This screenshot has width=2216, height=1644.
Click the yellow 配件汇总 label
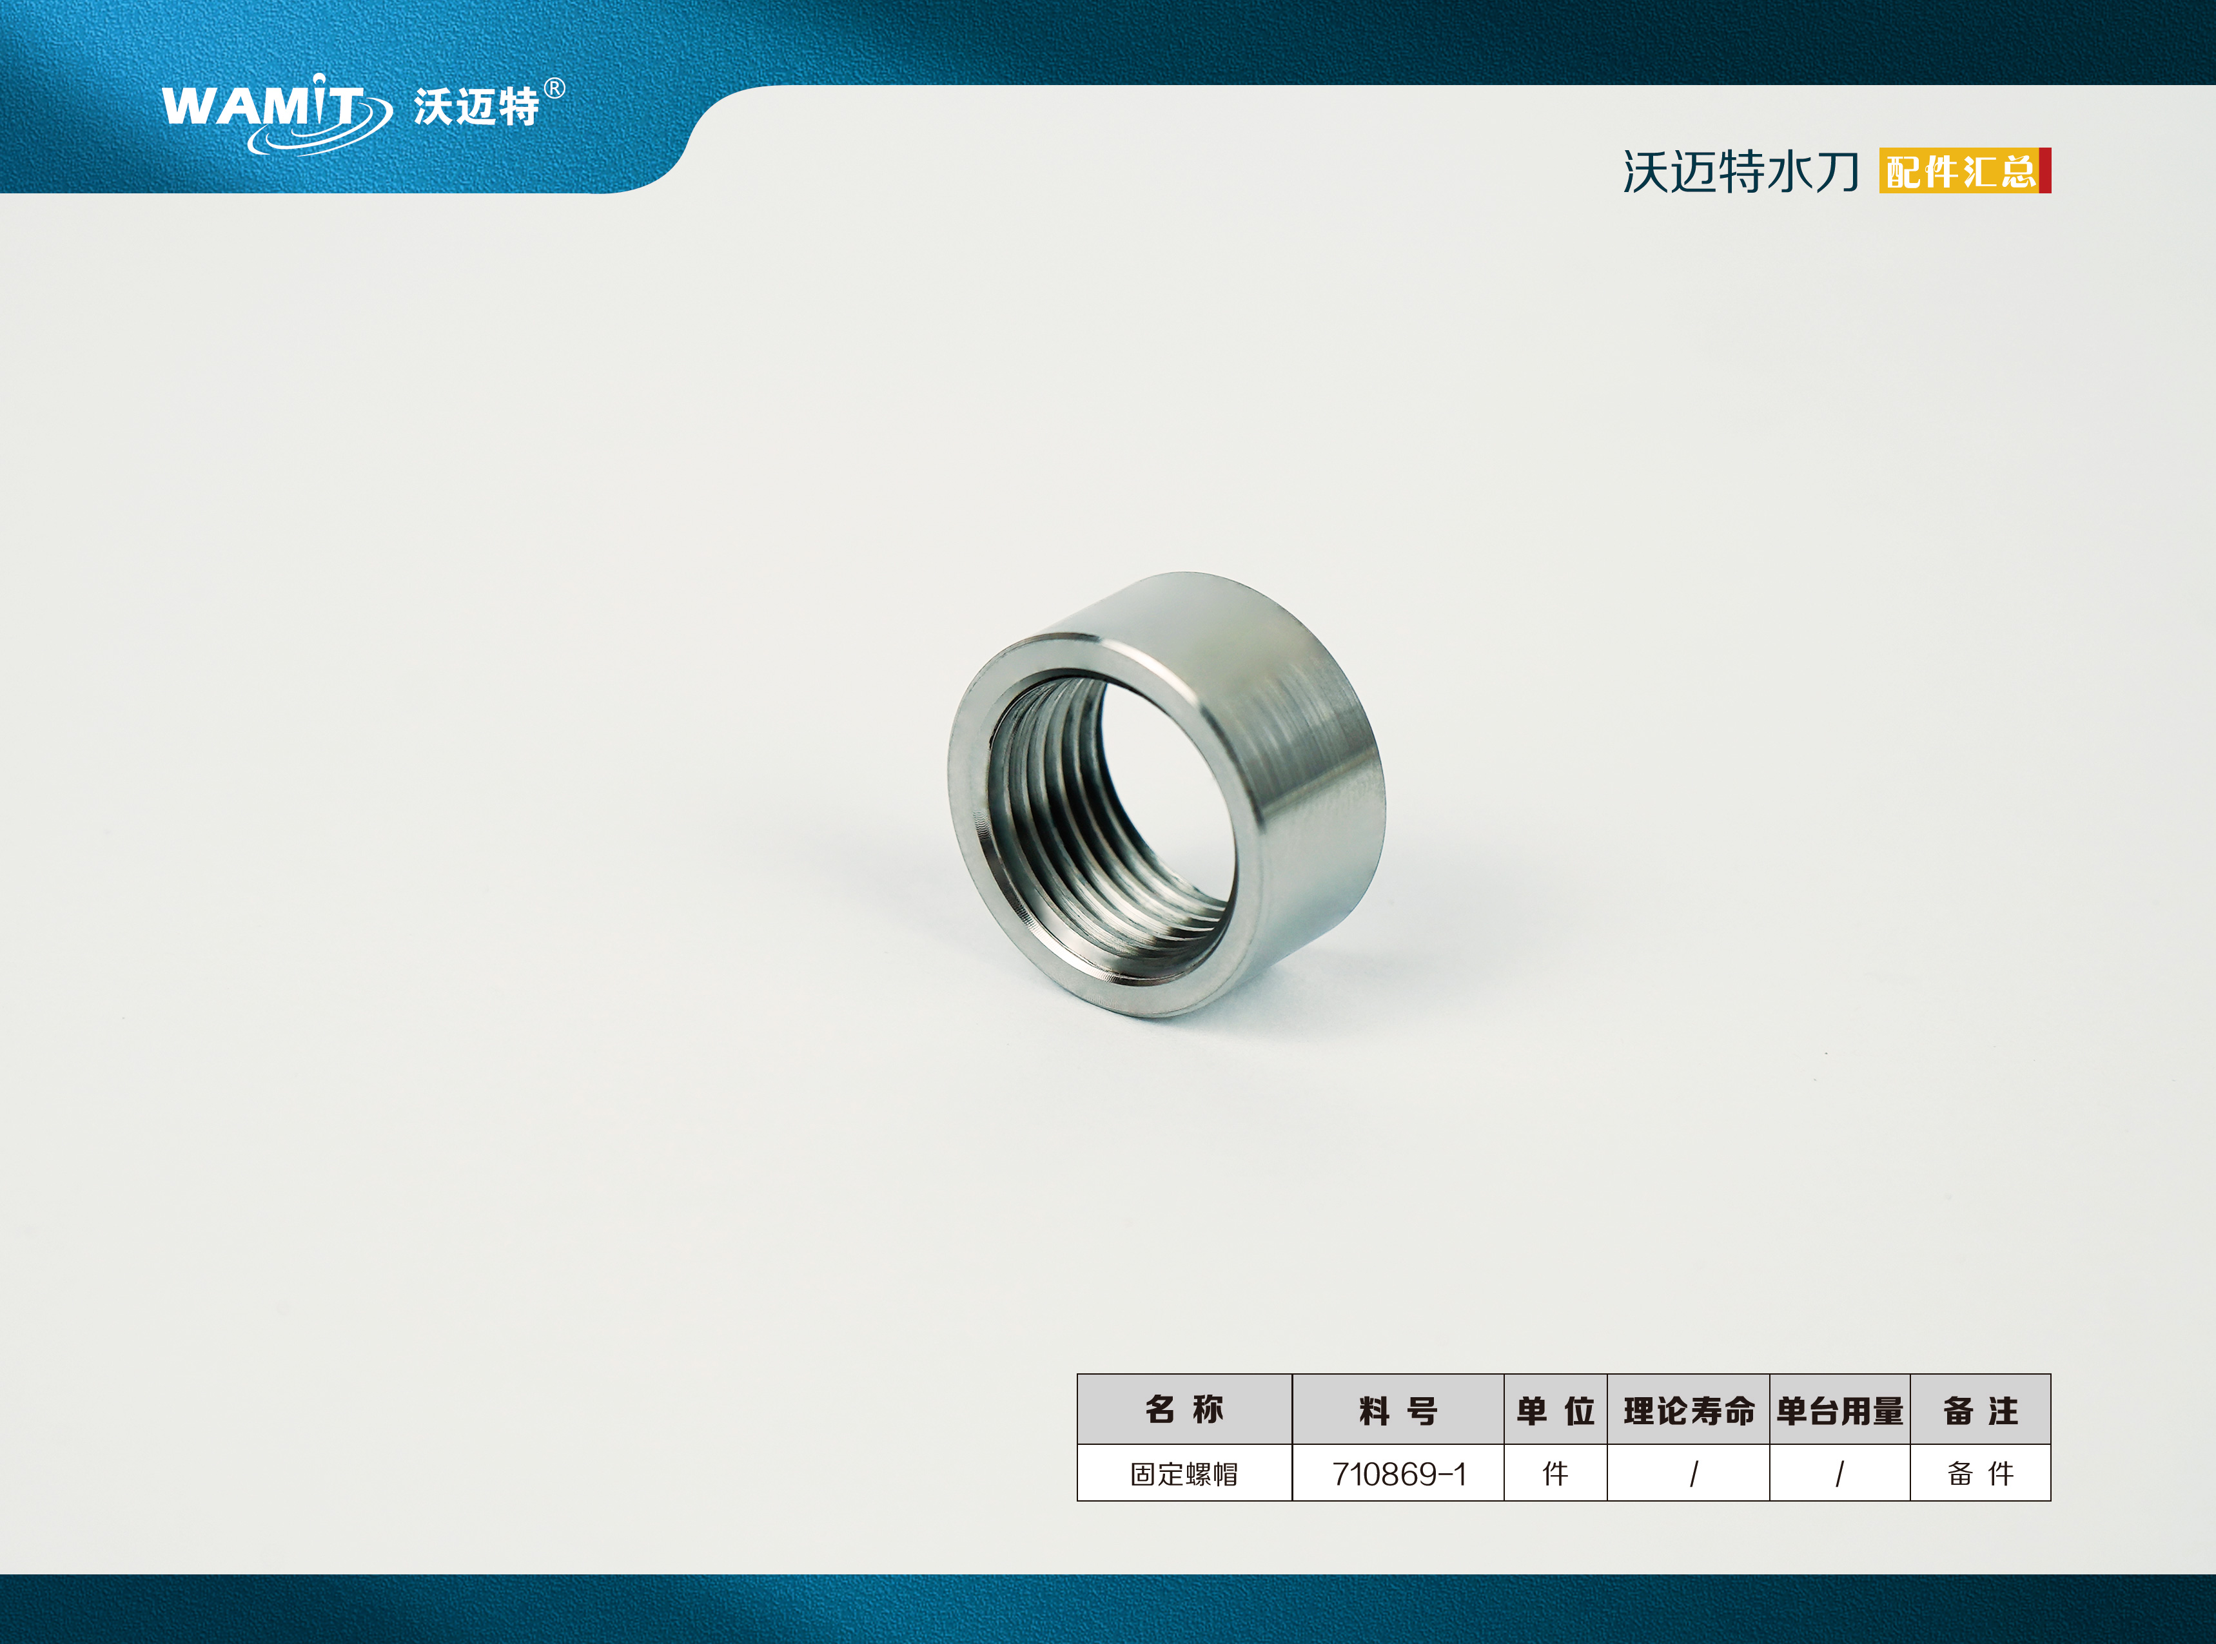[1964, 171]
